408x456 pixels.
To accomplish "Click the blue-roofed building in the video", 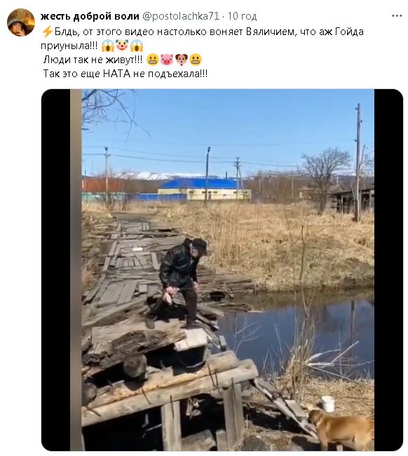I will coord(205,189).
